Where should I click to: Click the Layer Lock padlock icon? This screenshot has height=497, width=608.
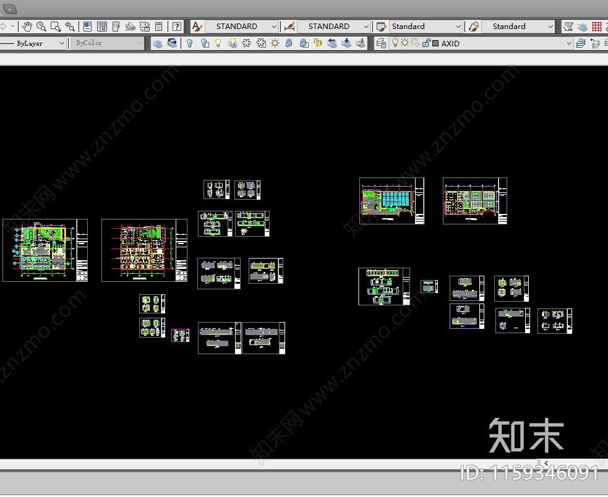pyautogui.click(x=289, y=43)
